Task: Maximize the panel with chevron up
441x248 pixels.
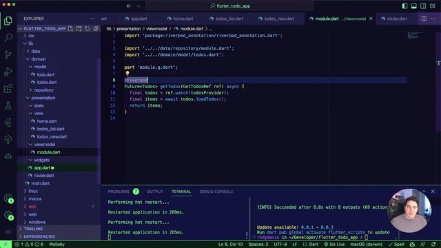Action: point(424,192)
